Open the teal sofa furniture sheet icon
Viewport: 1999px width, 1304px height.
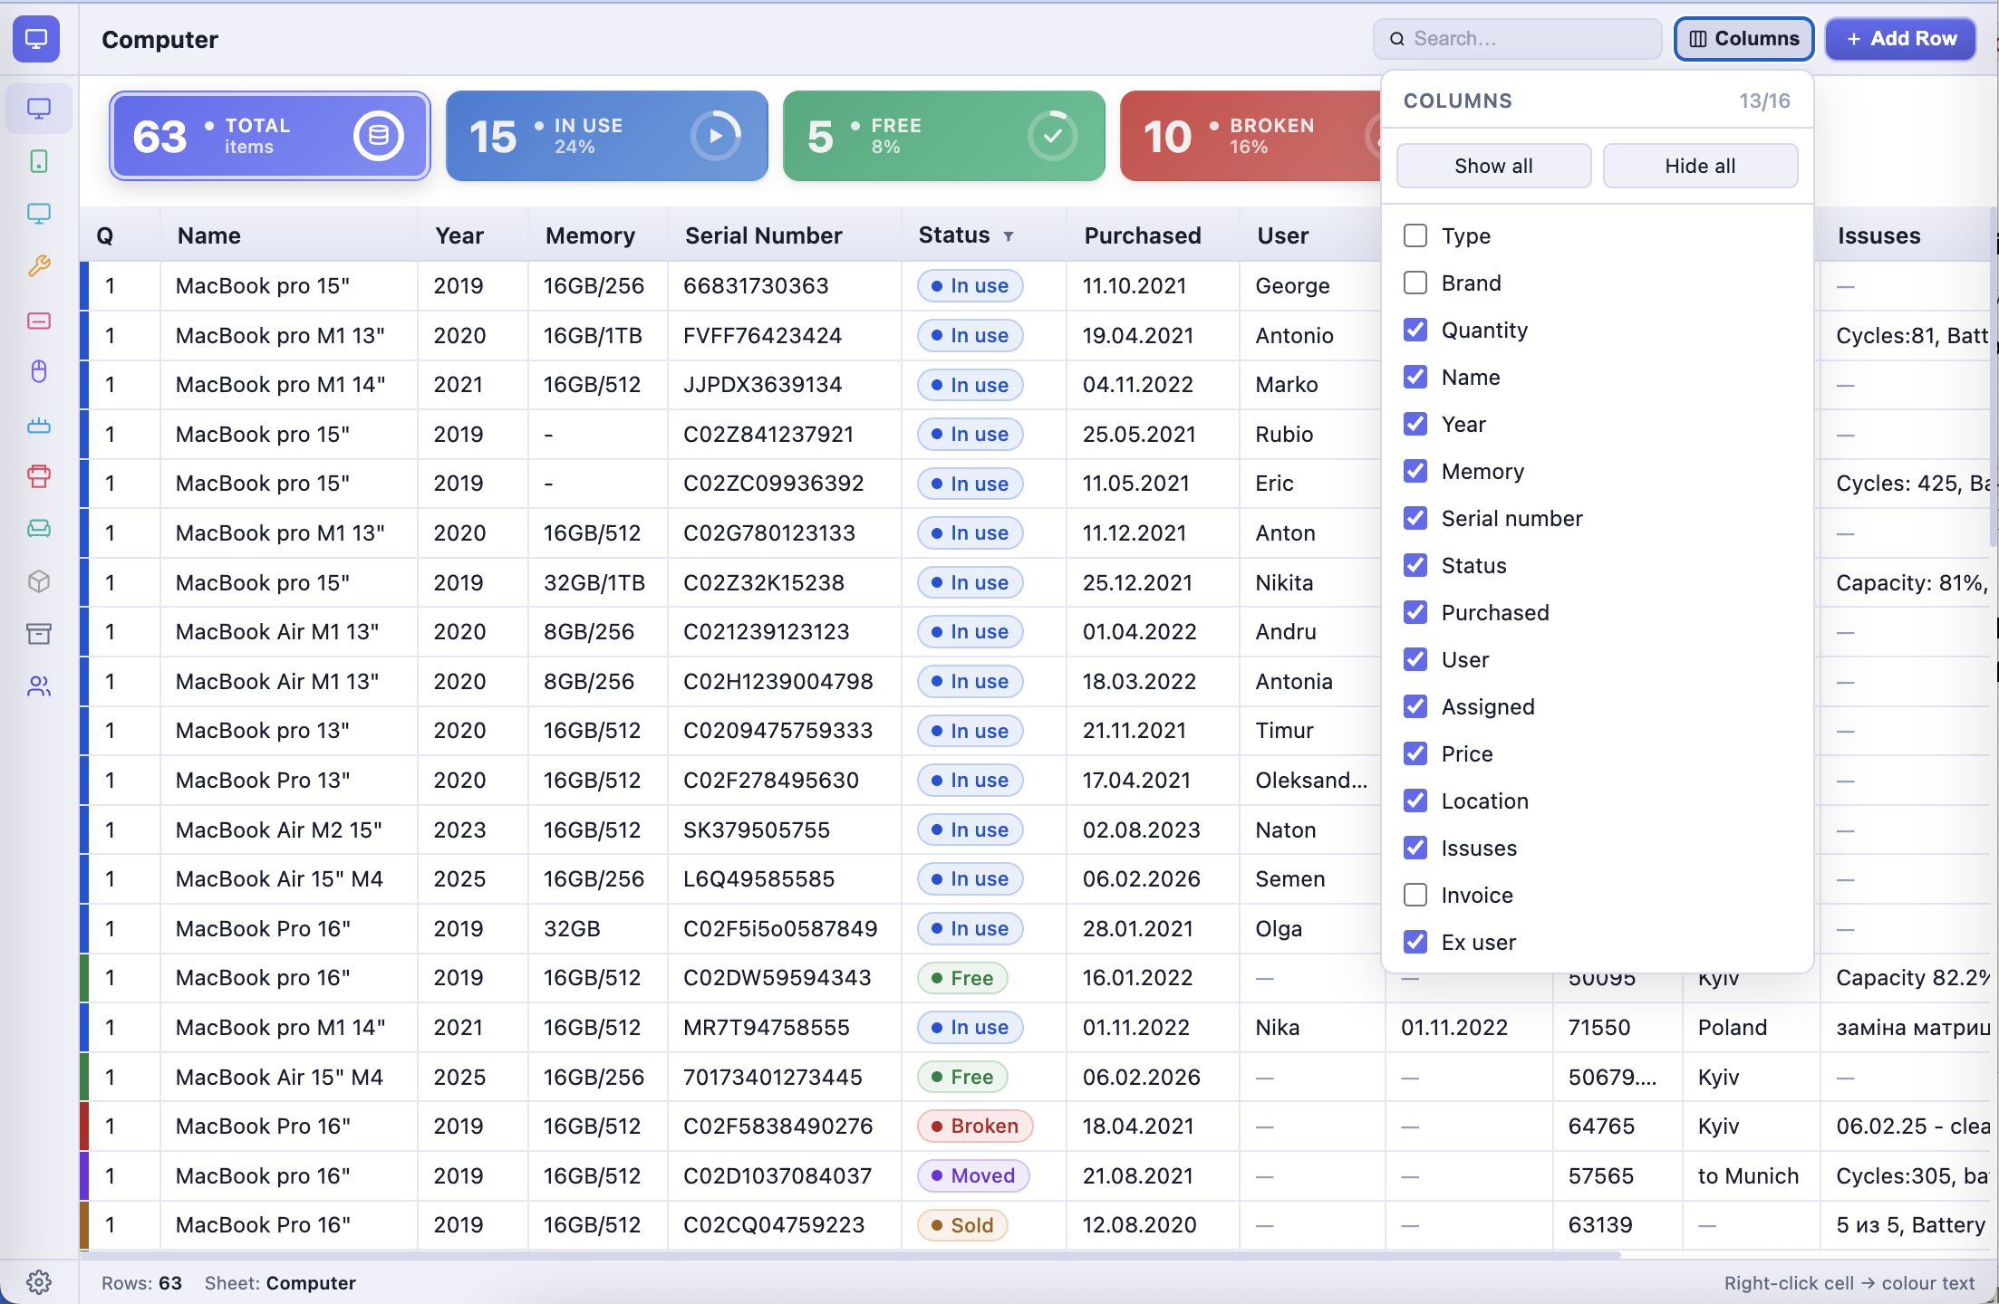pos(39,529)
